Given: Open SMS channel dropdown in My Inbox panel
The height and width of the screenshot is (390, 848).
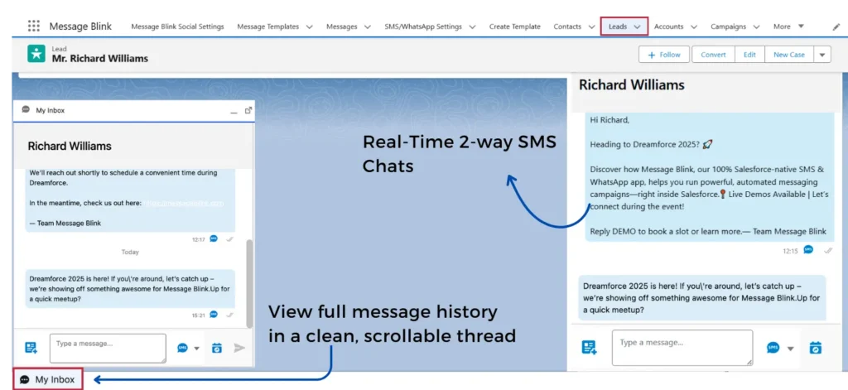Looking at the screenshot, I should pos(197,349).
